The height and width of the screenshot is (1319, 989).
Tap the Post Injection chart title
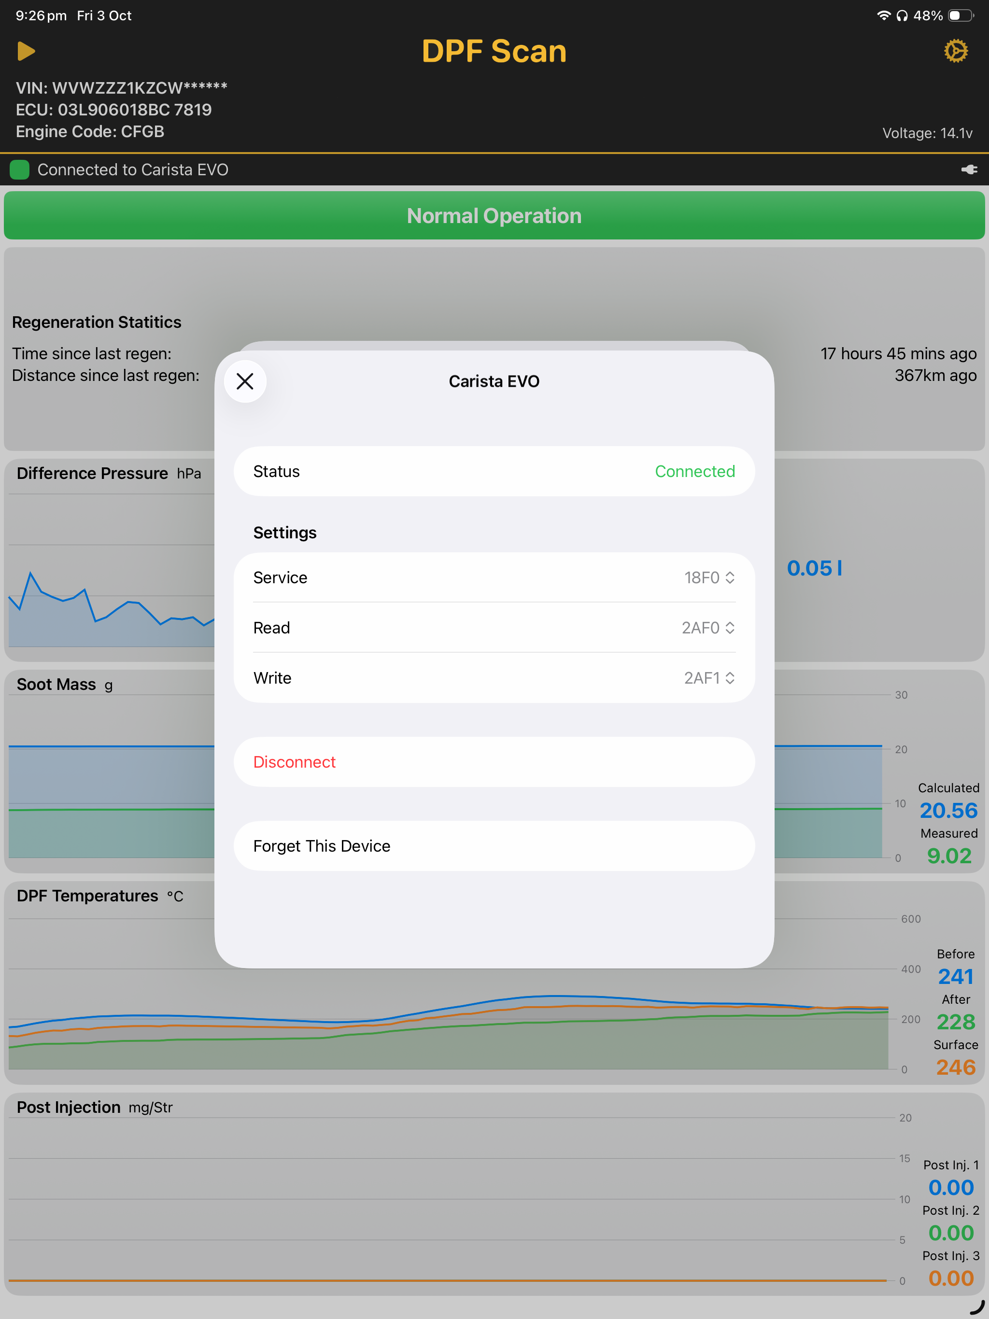tap(69, 1108)
